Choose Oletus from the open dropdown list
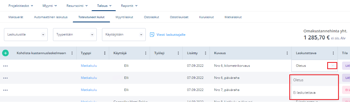Screen dimensions: 350x102 coord(314,80)
